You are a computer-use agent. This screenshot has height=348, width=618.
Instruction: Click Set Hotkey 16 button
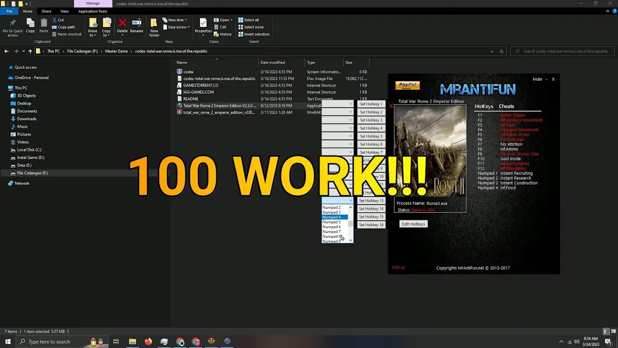tap(371, 225)
